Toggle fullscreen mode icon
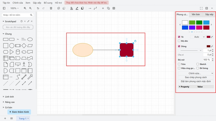Viewport: 216px width, 121px height. coord(201,8)
